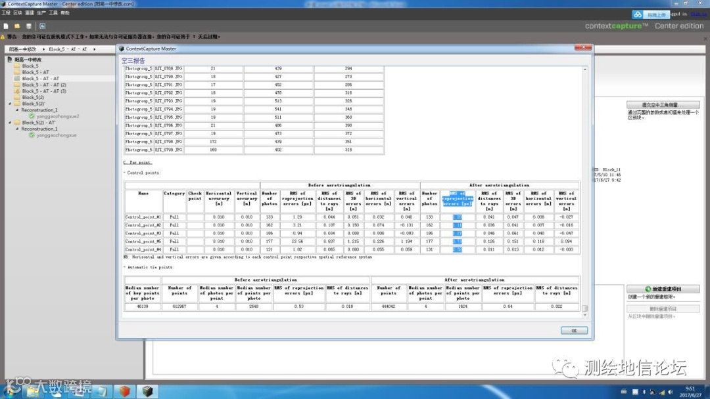
Task: Click green check icon beside yanggaozhongxue2
Action: (x=32, y=116)
